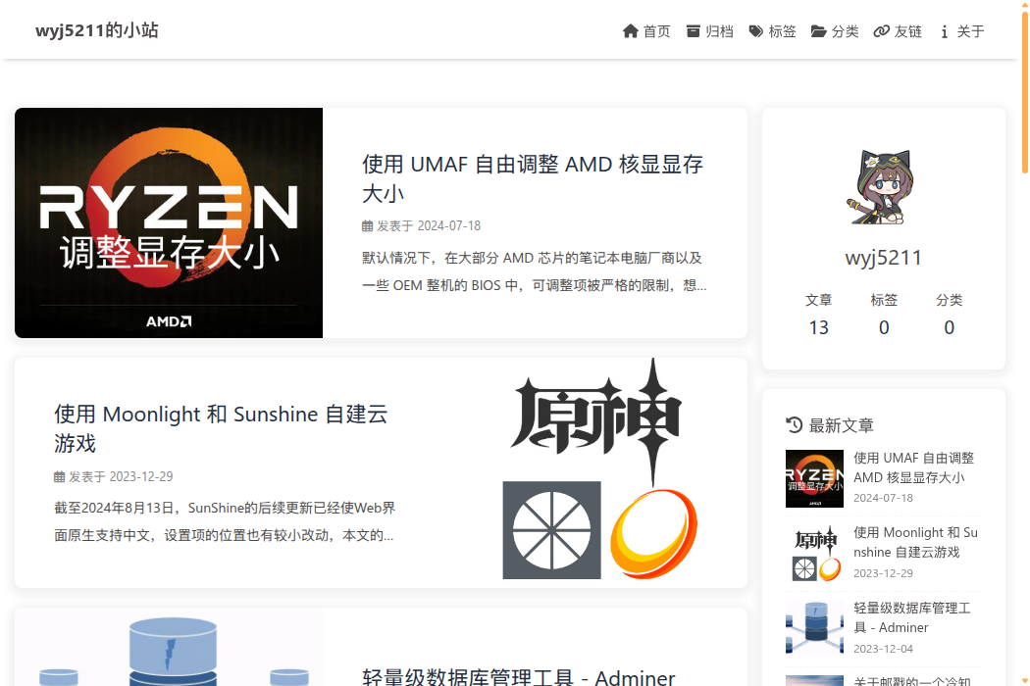The image size is (1030, 686).
Task: Click the orange page scrollbar thumb
Action: click(1025, 88)
